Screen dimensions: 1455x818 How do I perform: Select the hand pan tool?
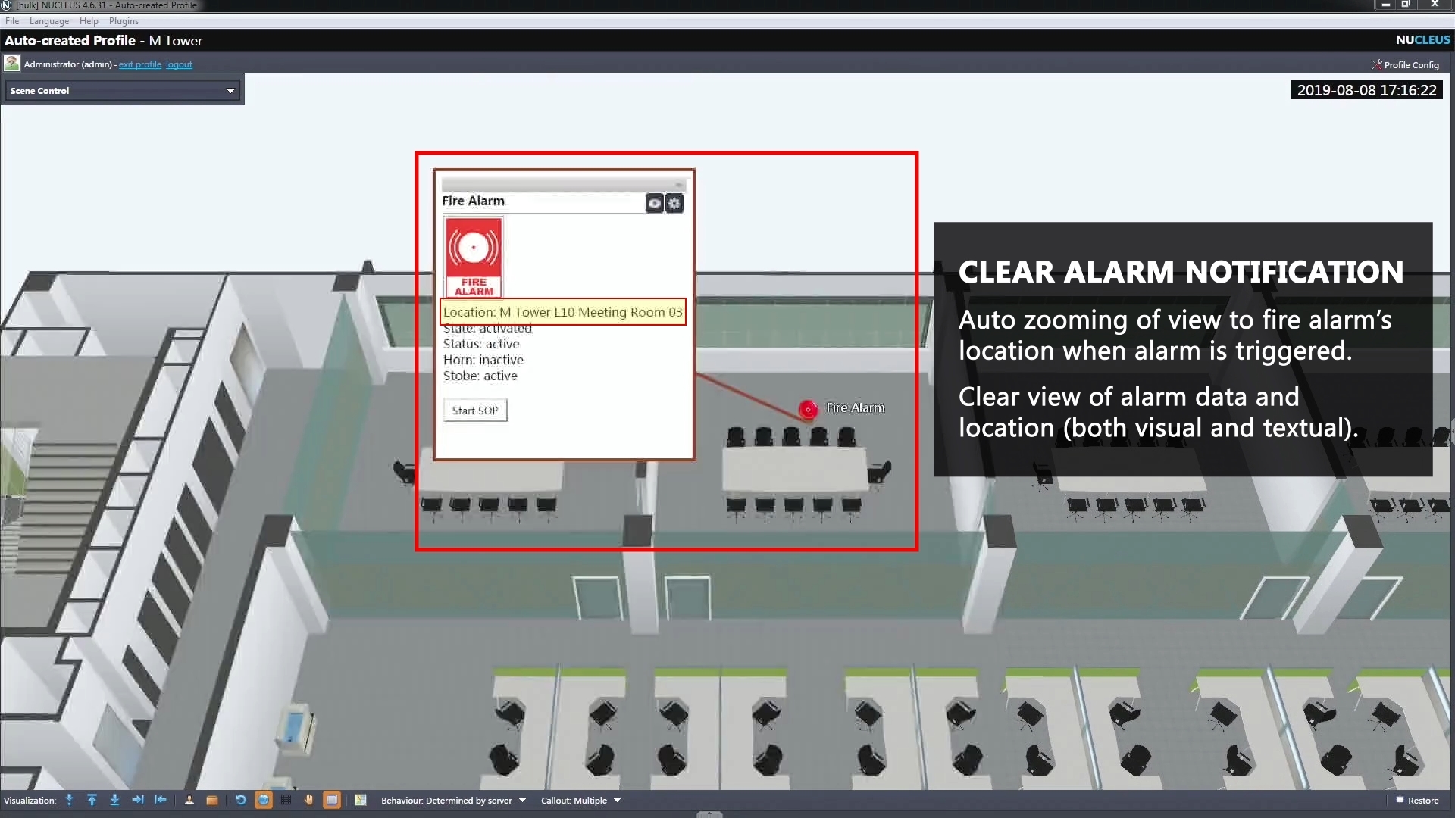308,800
